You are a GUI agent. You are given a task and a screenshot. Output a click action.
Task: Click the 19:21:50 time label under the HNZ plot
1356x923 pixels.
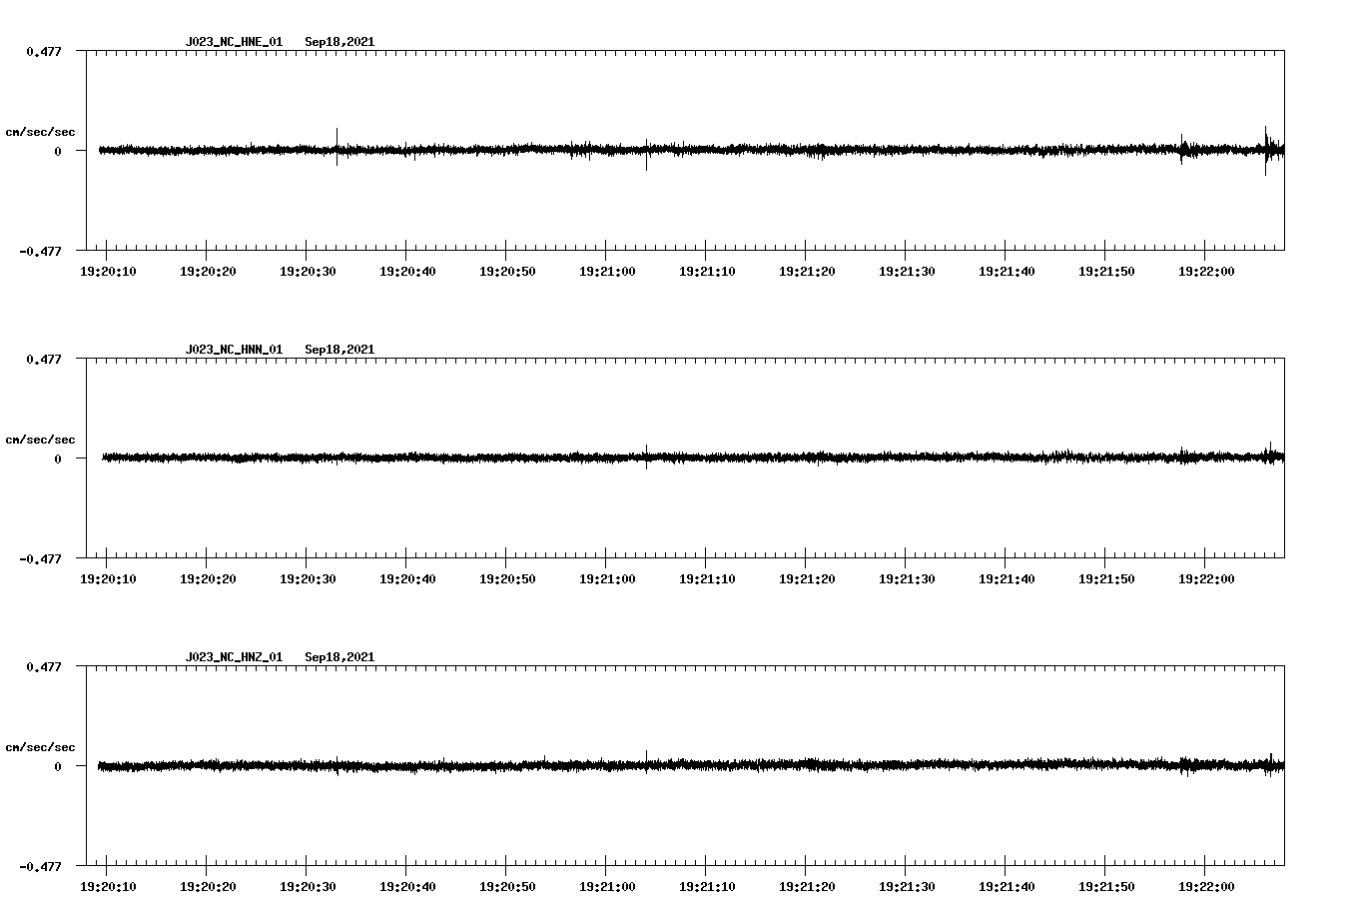pos(1106,887)
